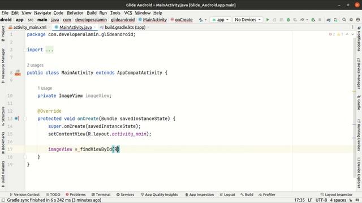This screenshot has height=203, width=362.
Task: Open Notifications tool window
Action: pos(359,39)
